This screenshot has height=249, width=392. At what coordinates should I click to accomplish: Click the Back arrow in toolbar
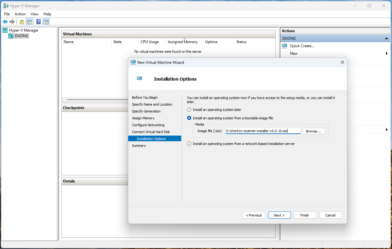[5, 22]
